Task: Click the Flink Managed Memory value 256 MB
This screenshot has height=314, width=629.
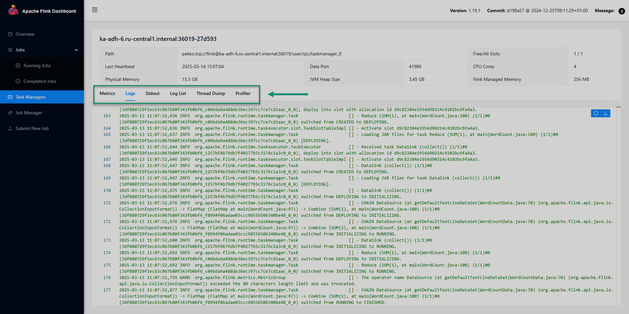Action: pos(581,79)
